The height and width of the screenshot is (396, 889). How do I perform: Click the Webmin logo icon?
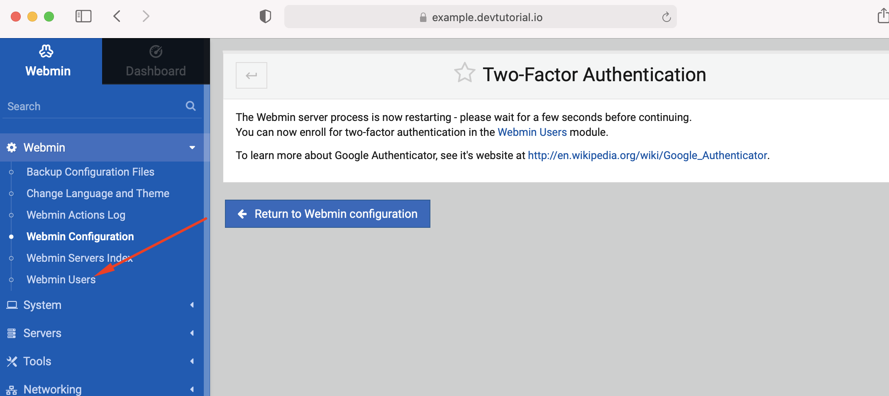(x=46, y=51)
